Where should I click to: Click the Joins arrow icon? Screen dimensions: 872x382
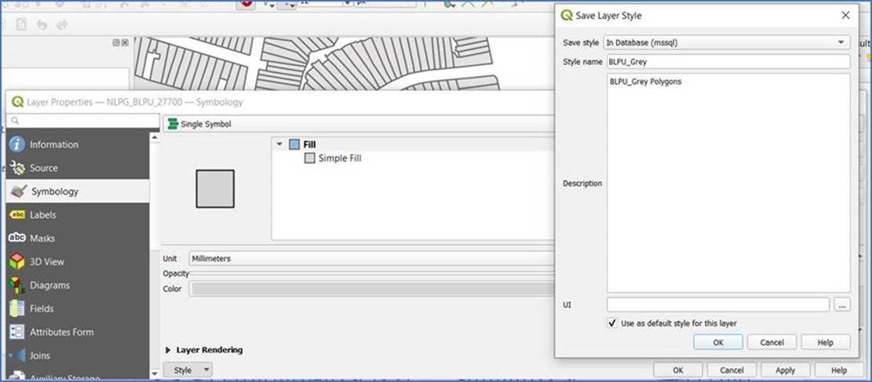tap(18, 355)
